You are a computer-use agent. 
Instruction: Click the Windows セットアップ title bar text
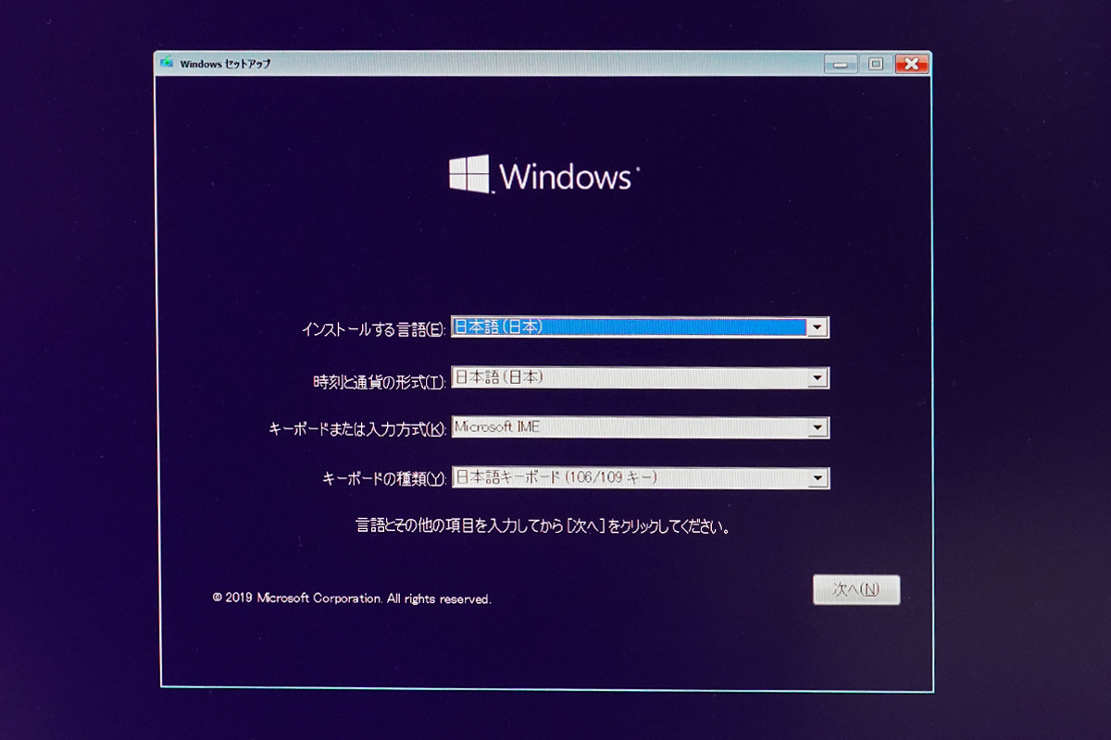coord(225,65)
